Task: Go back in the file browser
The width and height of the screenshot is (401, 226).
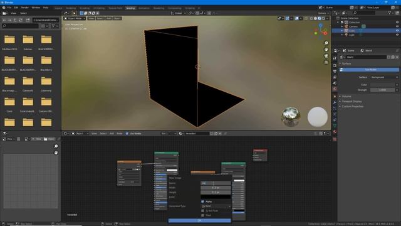Action: pos(4,19)
